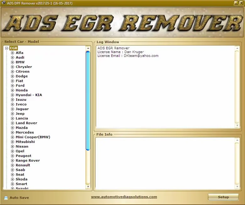Viewport: 245px width, 205px height.
Task: Click Log Window scrollbar down arrow
Action: point(237,125)
